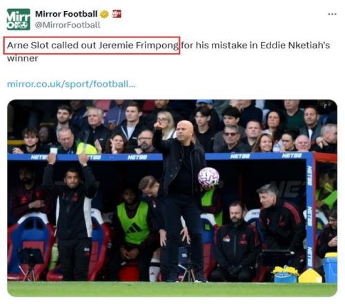Open the @MirrorFootball handle
345x304 pixels.
[68, 25]
